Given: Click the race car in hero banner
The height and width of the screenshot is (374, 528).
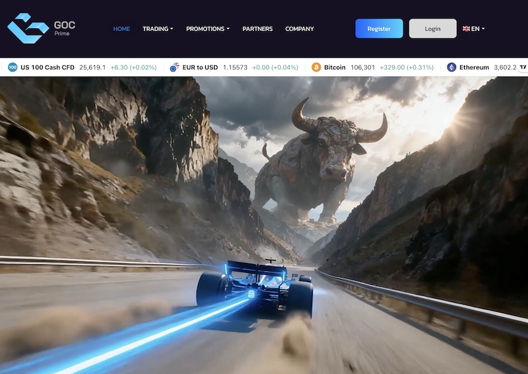Looking at the screenshot, I should click(x=257, y=288).
